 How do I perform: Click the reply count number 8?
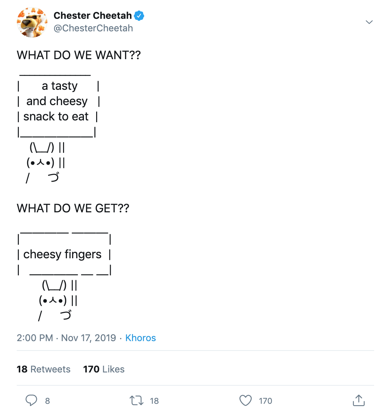click(x=47, y=401)
